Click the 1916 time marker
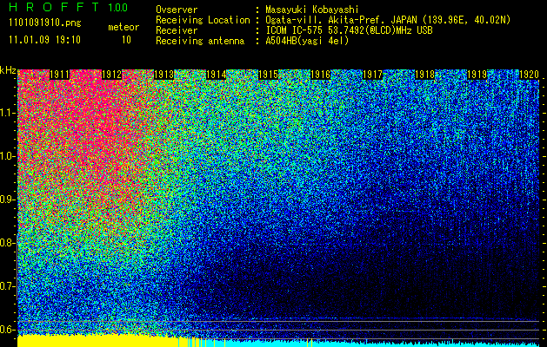Screen dimensions: 547x347 (320, 75)
